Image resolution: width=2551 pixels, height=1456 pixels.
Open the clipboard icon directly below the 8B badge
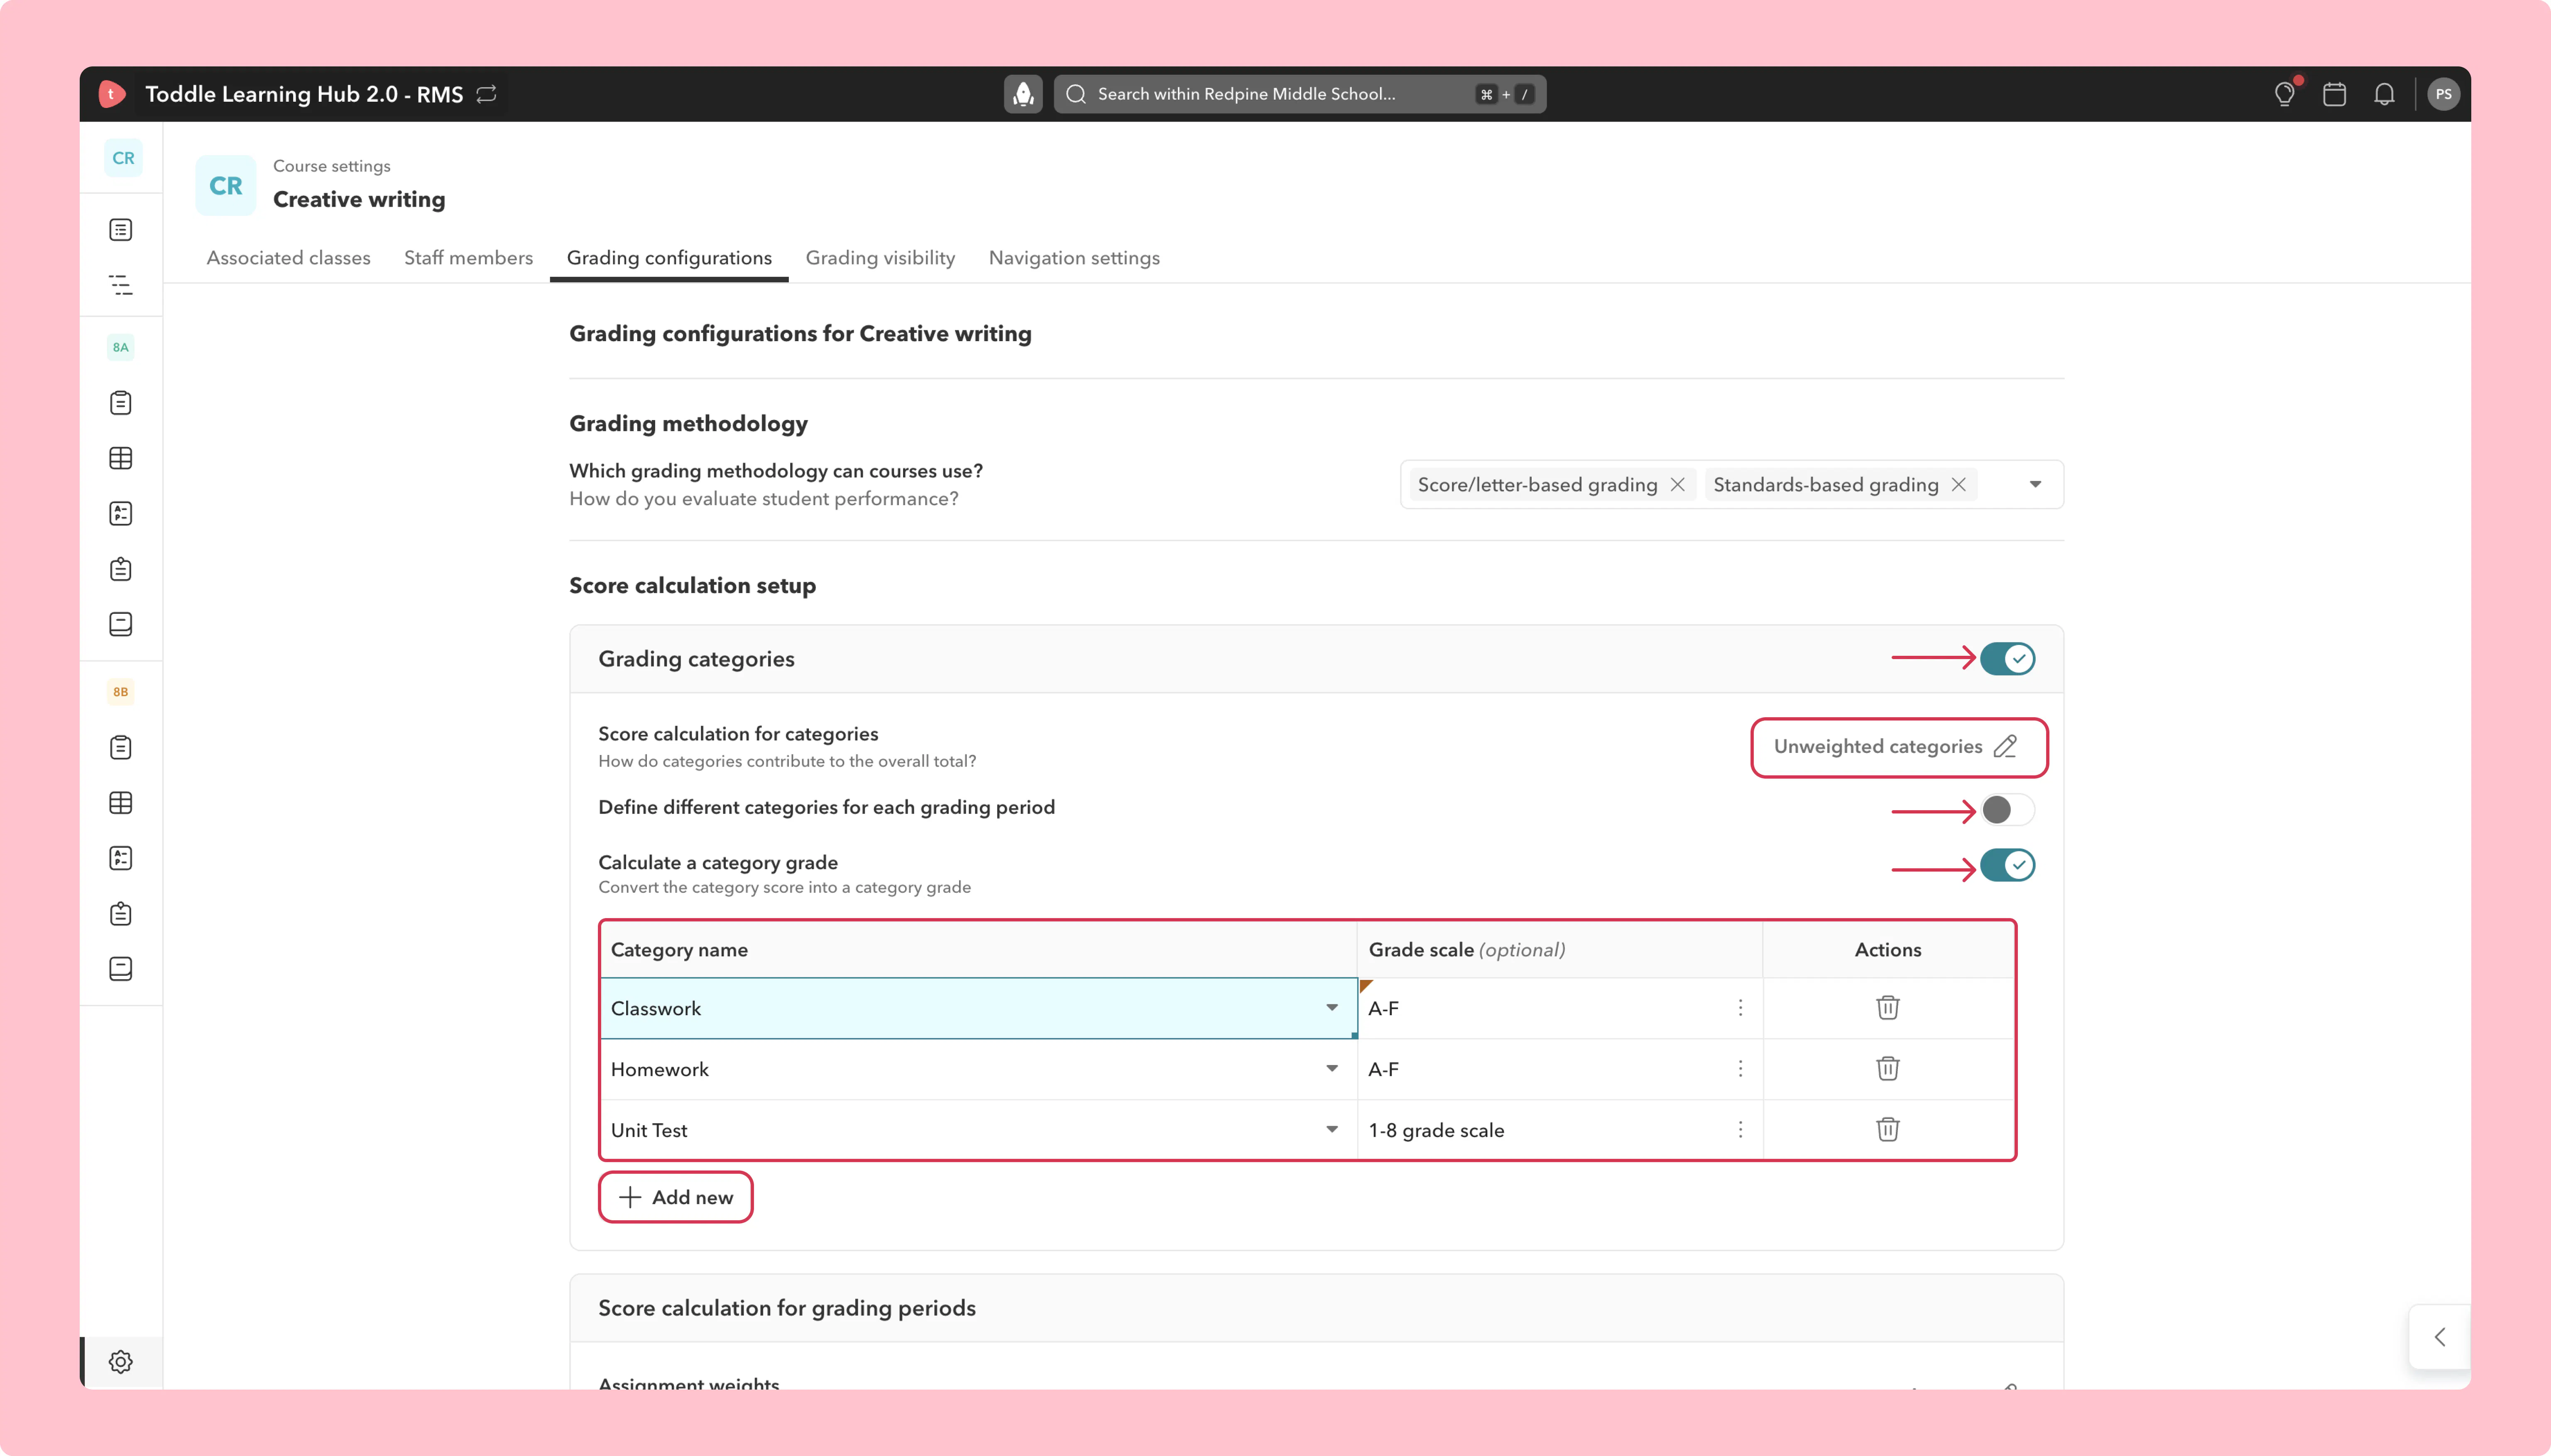click(x=121, y=747)
